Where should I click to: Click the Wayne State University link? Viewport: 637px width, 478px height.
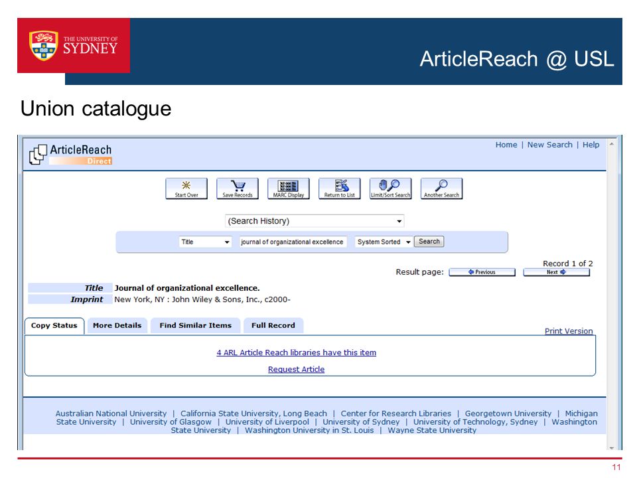point(432,430)
